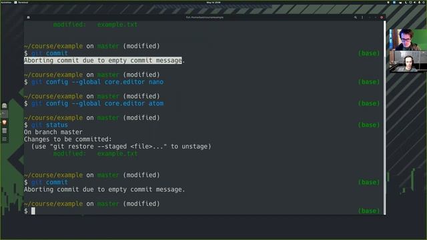427x240 pixels.
Task: Click 'git config --global core.editor nano' command
Action: click(97, 82)
